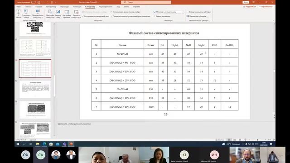Switch to View (Вид) tab

click(x=118, y=7)
